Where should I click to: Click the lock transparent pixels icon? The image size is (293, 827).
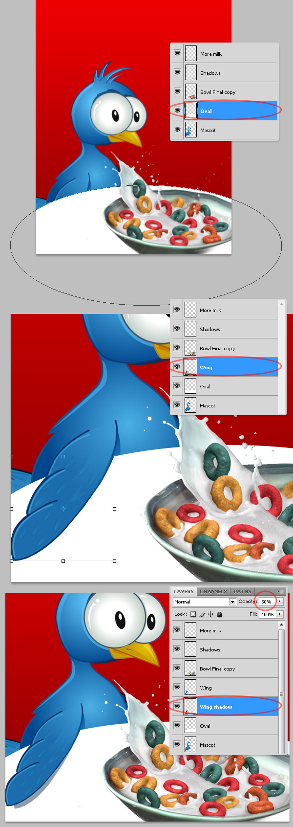[x=193, y=614]
